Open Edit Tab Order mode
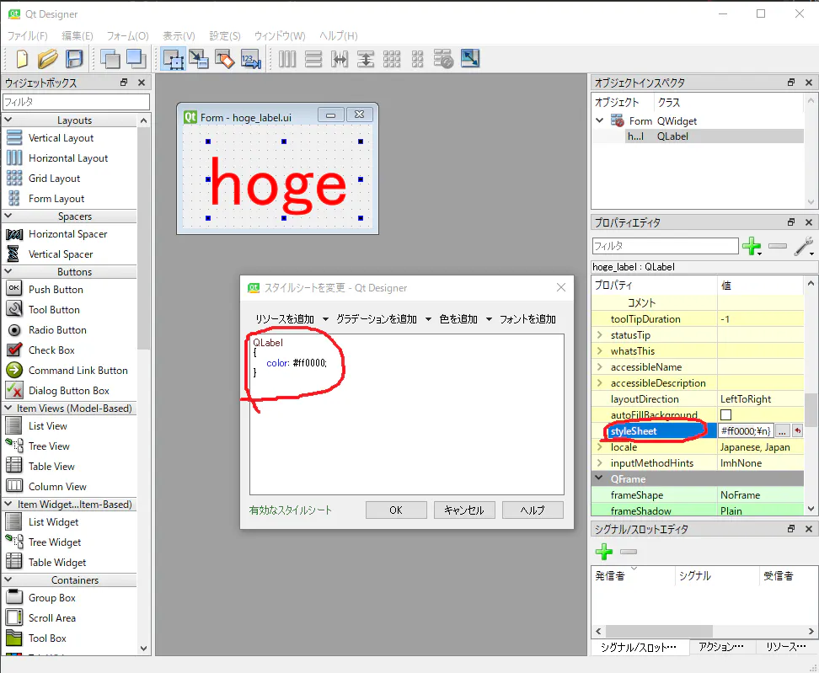Viewport: 819px width, 673px height. click(251, 59)
